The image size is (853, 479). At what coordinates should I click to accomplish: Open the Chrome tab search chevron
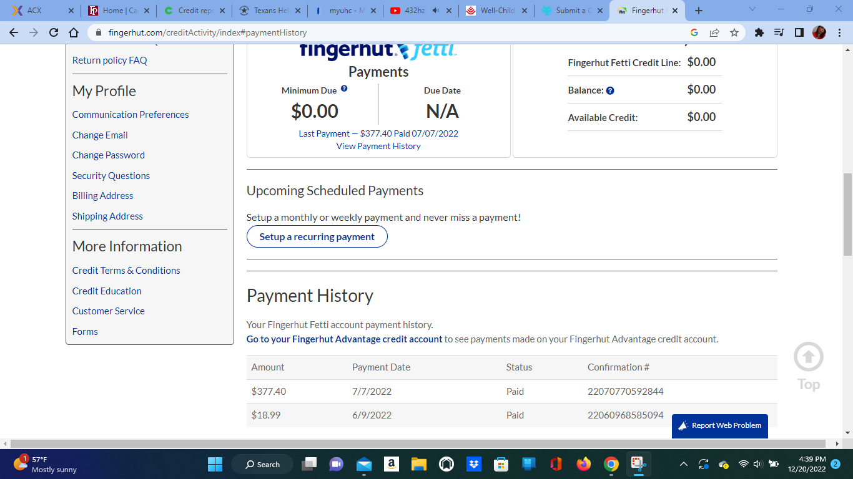click(752, 10)
